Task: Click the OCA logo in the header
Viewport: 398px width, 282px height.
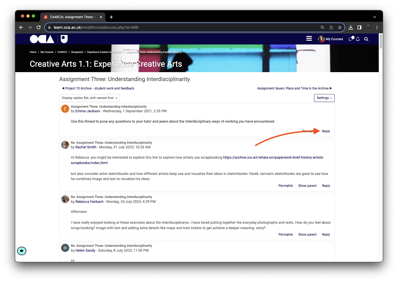Action: (42, 39)
